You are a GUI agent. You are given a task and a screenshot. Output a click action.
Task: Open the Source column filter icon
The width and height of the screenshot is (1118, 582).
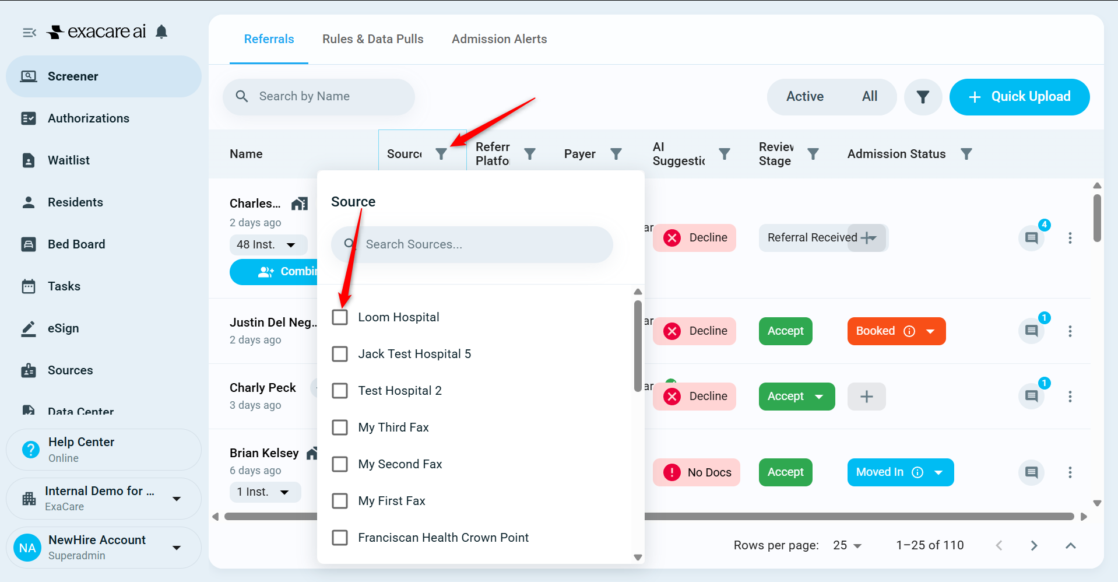coord(441,154)
